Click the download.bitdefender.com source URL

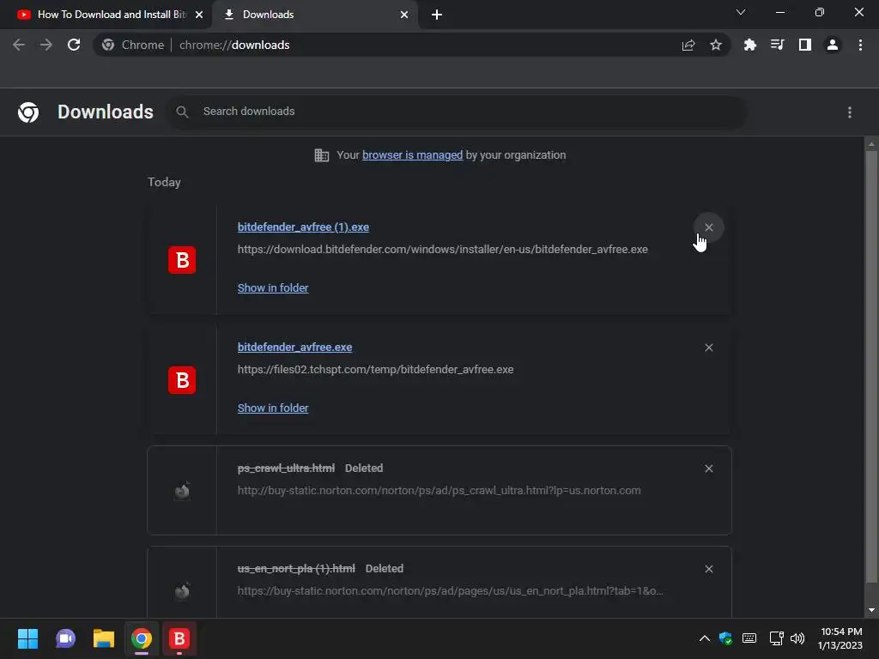pyautogui.click(x=443, y=250)
